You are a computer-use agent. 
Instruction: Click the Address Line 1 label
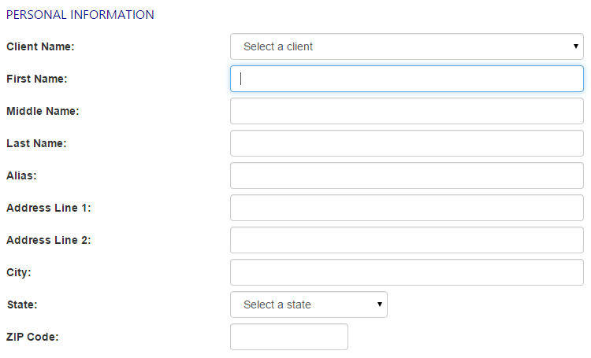[49, 208]
